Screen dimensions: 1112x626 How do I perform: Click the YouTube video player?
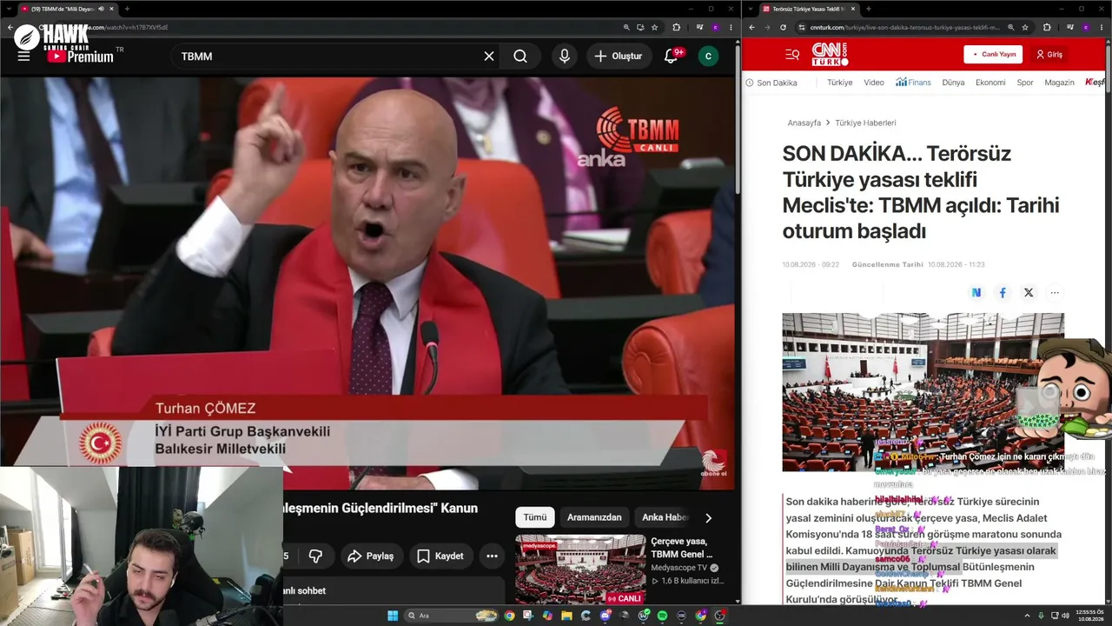[x=367, y=283]
